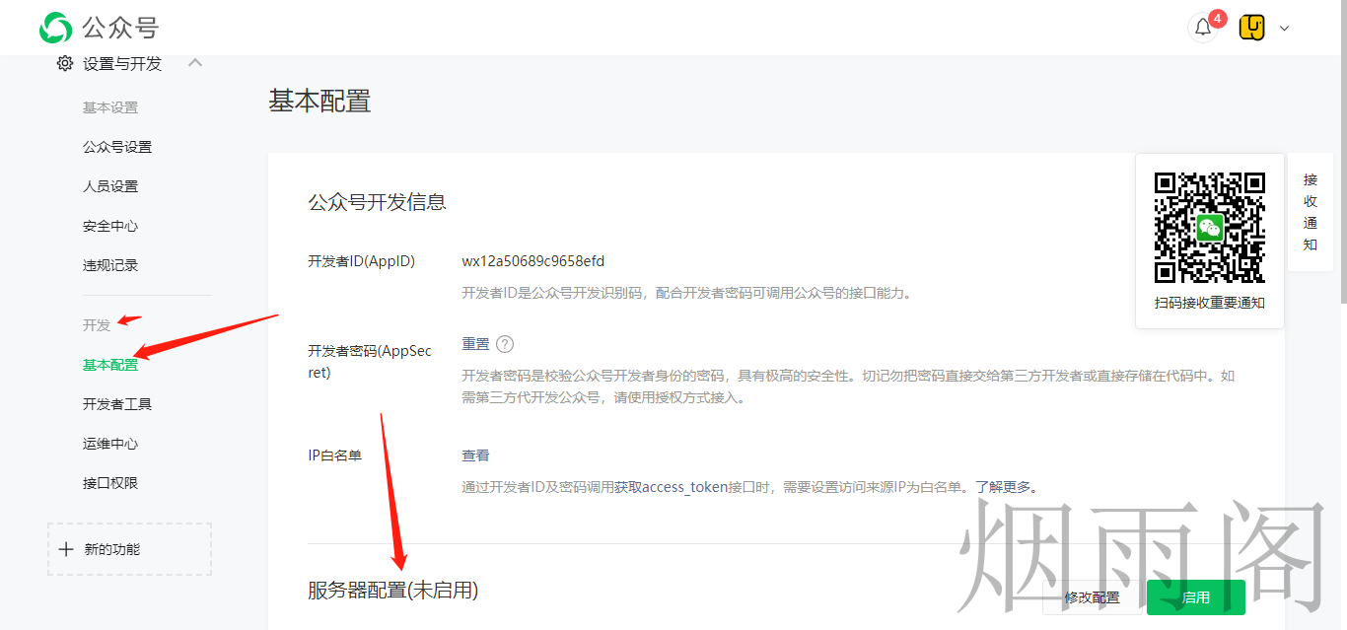Click the 设置与开发 menu header text
This screenshot has width=1347, height=630.
122,63
